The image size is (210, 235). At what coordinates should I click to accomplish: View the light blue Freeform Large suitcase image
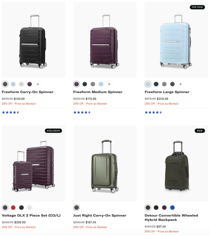tap(176, 40)
